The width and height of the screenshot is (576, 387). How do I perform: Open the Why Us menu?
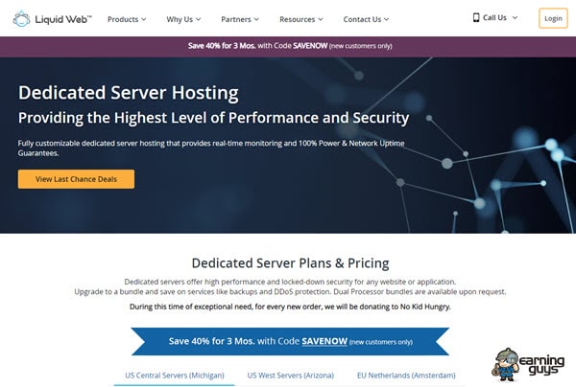coord(183,19)
